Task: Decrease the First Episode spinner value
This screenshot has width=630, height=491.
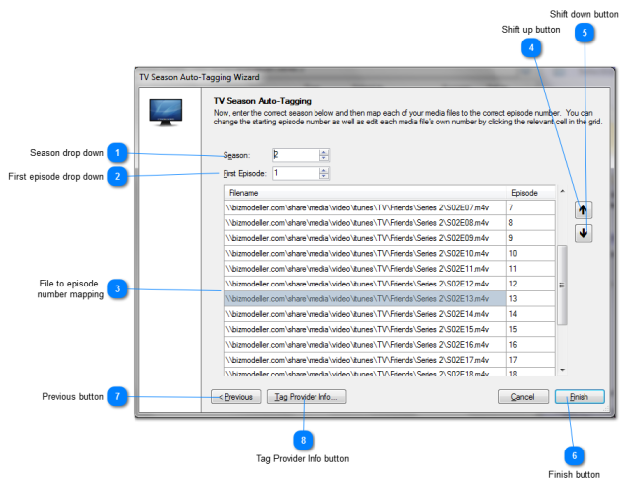Action: click(324, 177)
